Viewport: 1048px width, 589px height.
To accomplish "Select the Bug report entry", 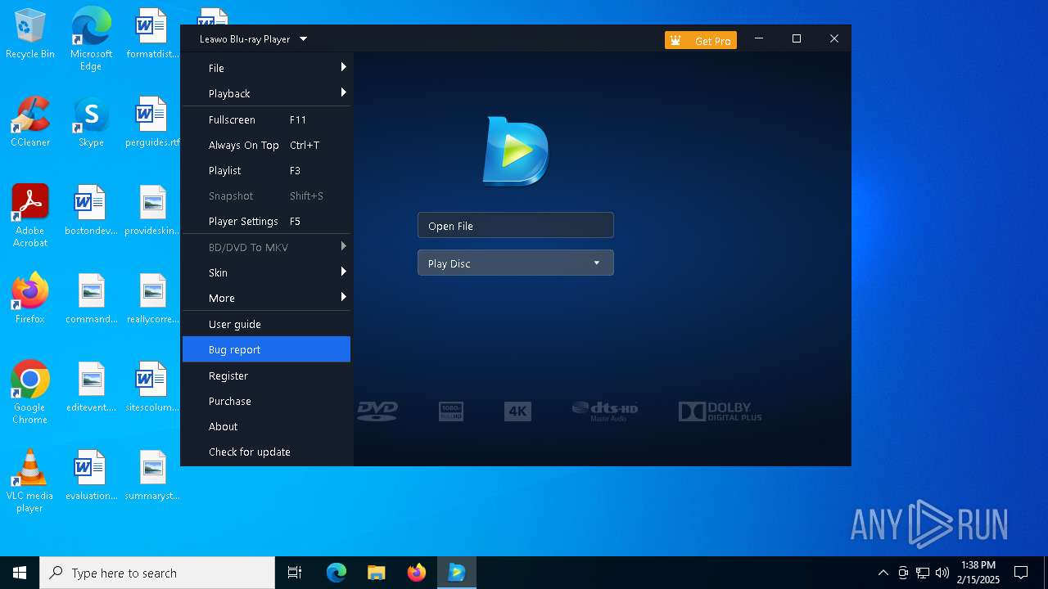I will [x=267, y=349].
